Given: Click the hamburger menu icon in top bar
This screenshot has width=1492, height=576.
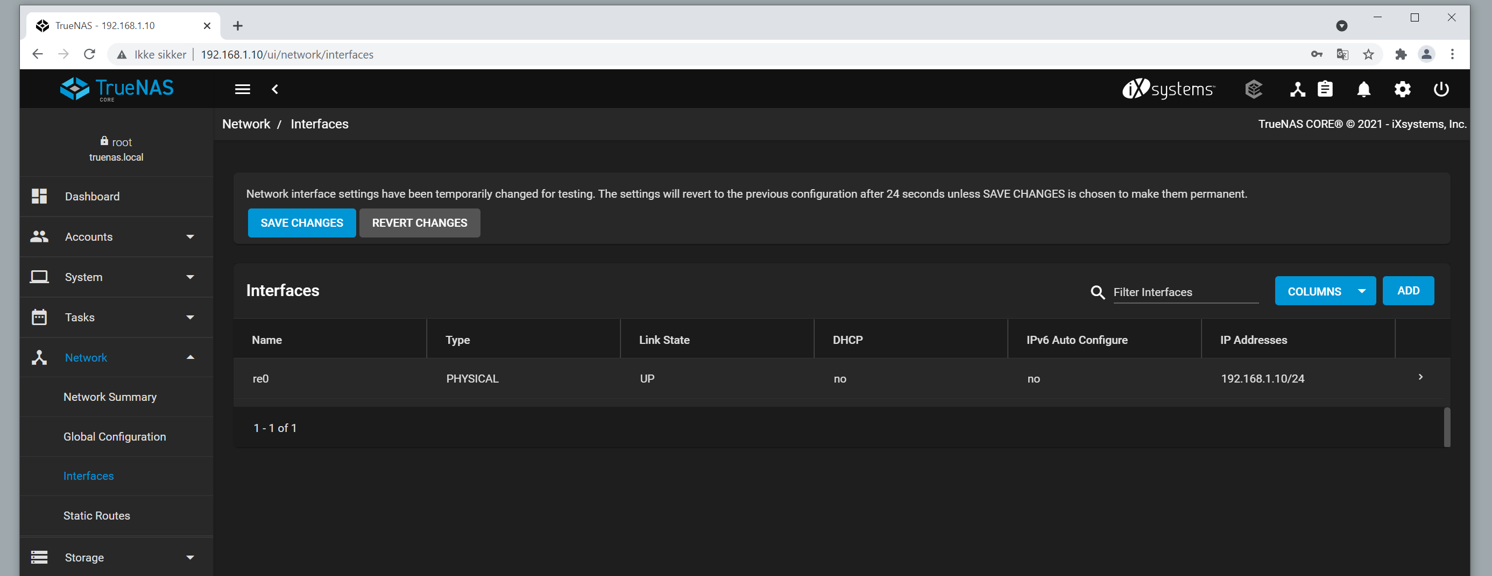Looking at the screenshot, I should (242, 89).
